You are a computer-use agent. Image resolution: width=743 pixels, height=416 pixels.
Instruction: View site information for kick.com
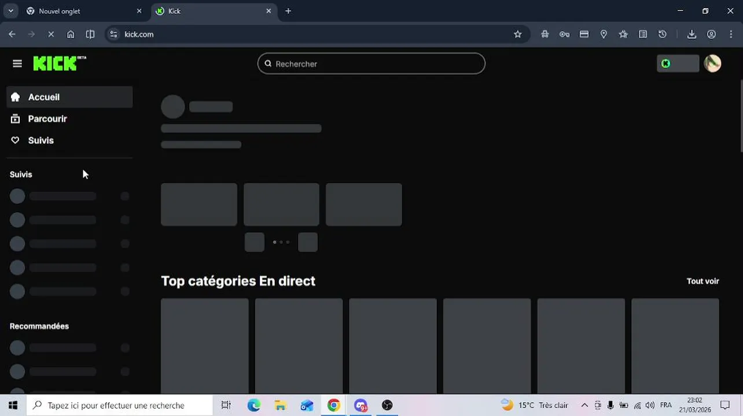[x=113, y=34]
